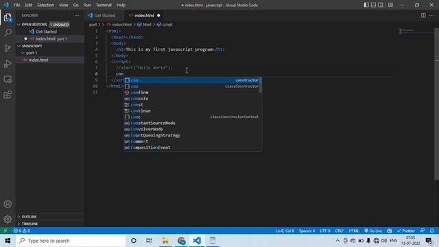Click the Windows taskbar search box

[71, 241]
